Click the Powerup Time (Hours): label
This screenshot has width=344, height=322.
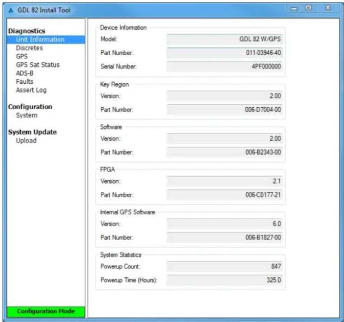pos(129,280)
